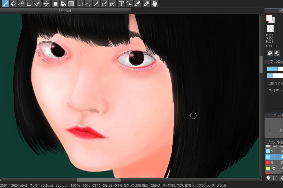283x188 pixels.
Task: Open the color palette icon
Action: [270, 54]
